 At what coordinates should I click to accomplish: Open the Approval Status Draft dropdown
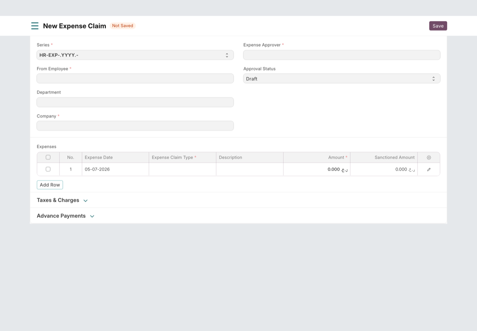[342, 79]
